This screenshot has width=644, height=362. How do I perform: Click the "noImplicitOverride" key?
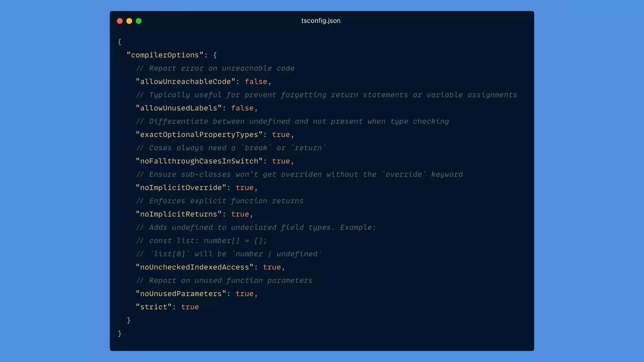pos(181,188)
